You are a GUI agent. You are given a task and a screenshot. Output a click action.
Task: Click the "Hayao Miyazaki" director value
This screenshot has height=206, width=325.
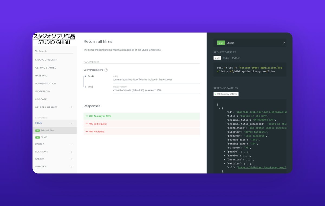click(x=255, y=132)
